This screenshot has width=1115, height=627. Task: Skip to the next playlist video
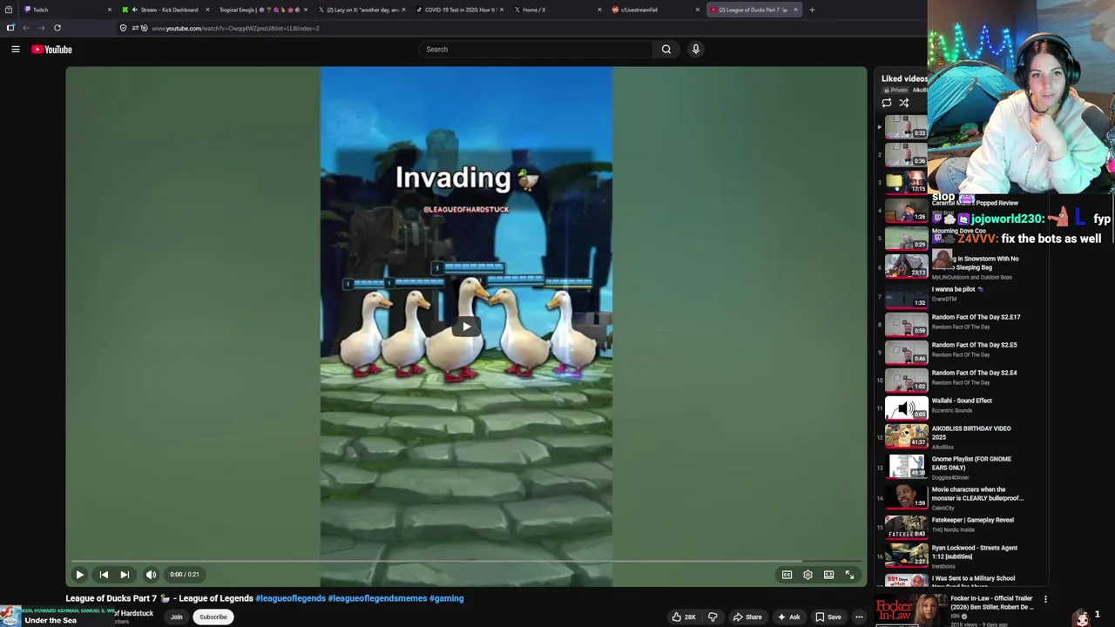[125, 575]
